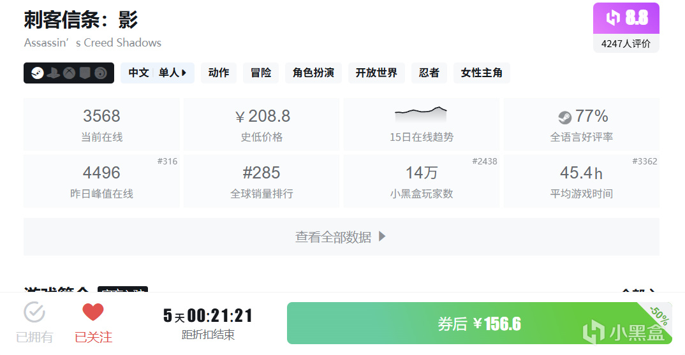Click the ¥208.8 史低价格 stat card
The image size is (685, 355).
(261, 124)
